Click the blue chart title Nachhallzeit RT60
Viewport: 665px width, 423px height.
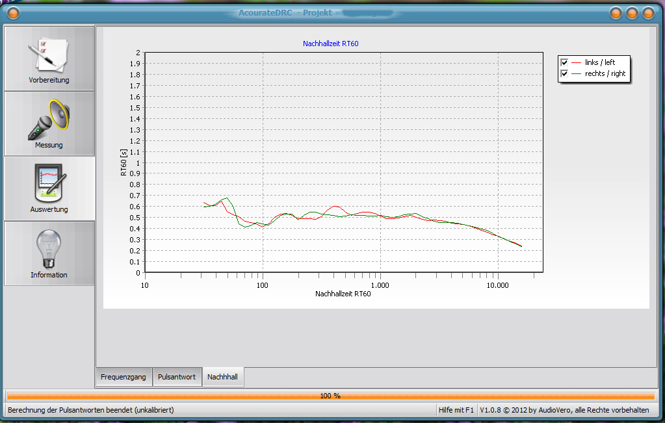click(x=331, y=44)
